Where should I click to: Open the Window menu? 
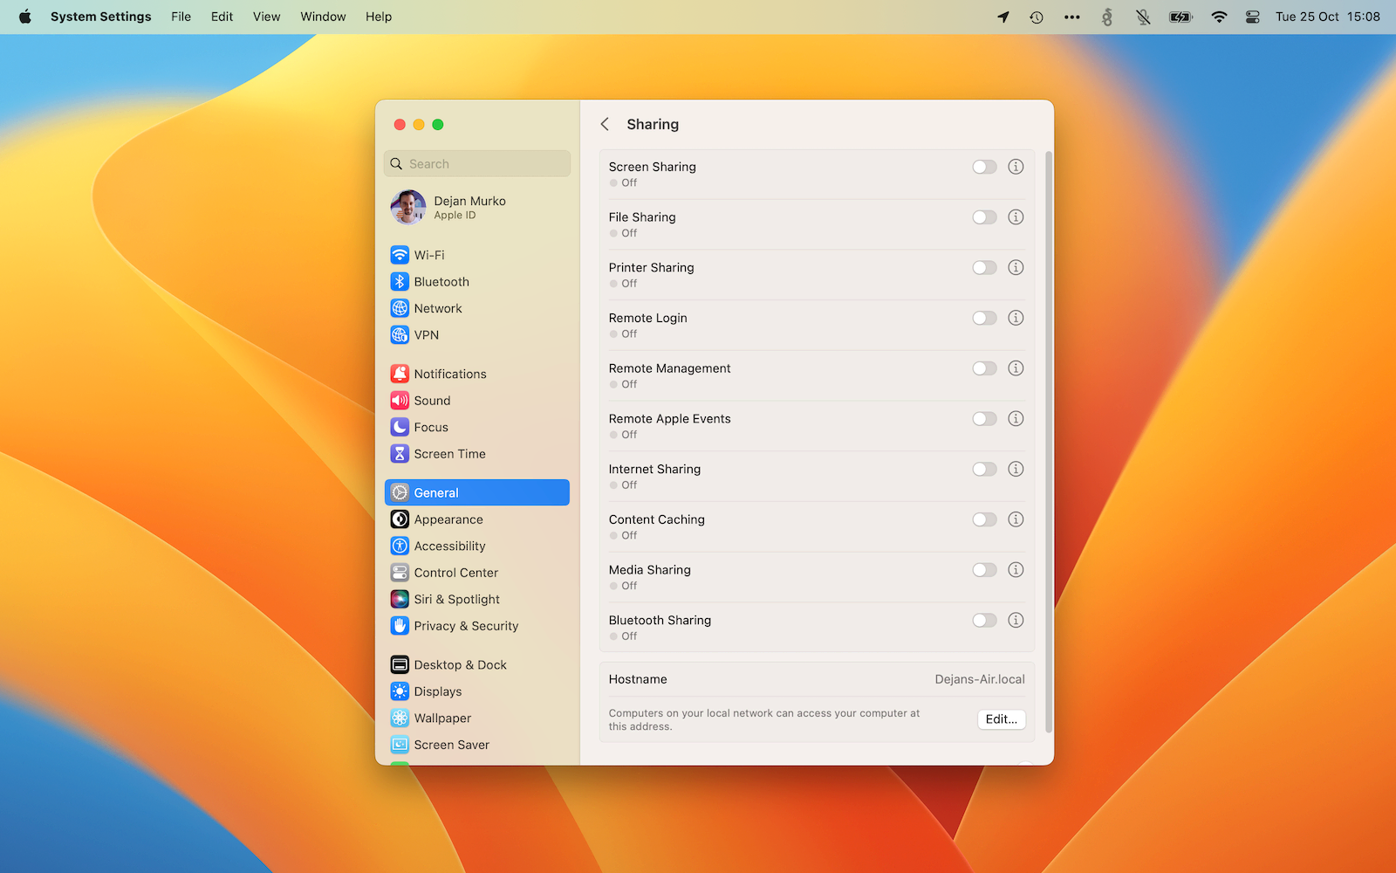coord(323,17)
